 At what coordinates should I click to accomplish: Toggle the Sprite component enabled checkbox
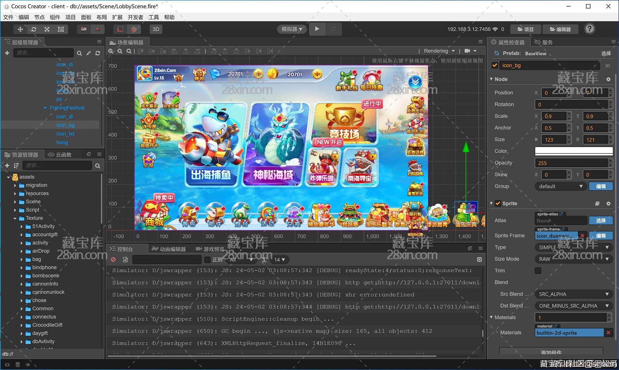click(498, 204)
